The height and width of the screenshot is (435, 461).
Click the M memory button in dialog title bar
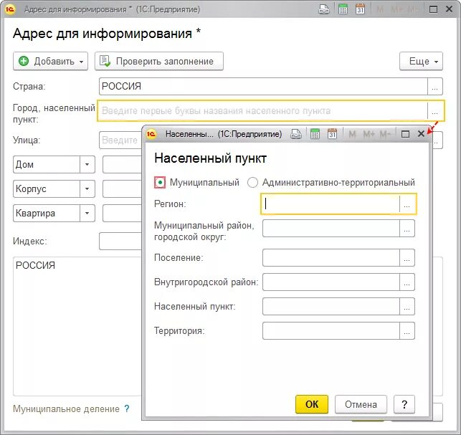coord(352,134)
